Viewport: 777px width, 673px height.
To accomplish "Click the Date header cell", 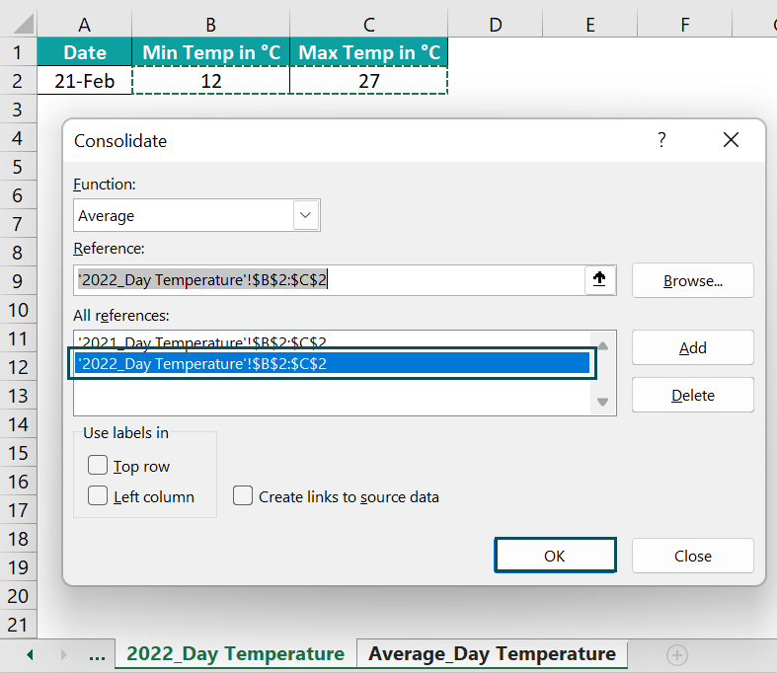I will point(85,52).
